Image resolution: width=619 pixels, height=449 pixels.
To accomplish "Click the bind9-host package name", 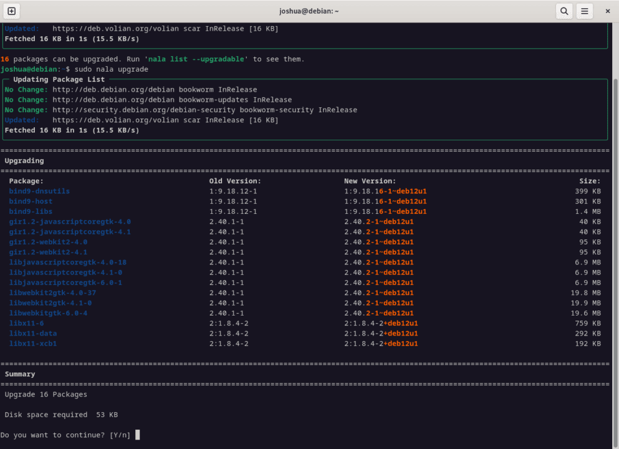I will click(31, 201).
